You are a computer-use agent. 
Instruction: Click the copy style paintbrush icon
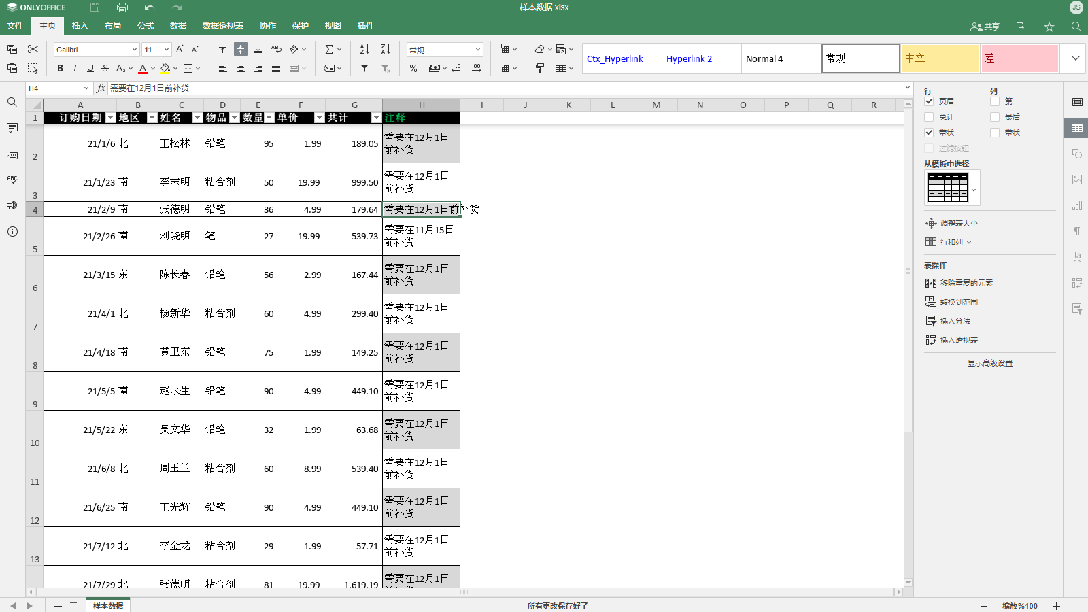(x=540, y=68)
